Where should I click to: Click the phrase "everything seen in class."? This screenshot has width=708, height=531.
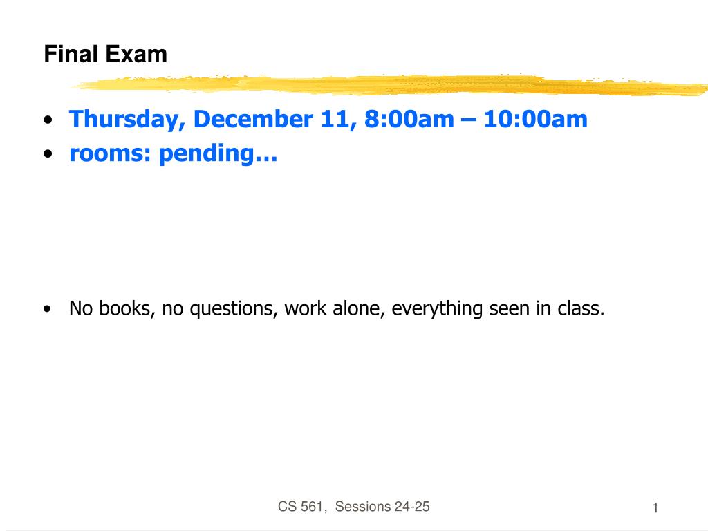pyautogui.click(x=498, y=309)
